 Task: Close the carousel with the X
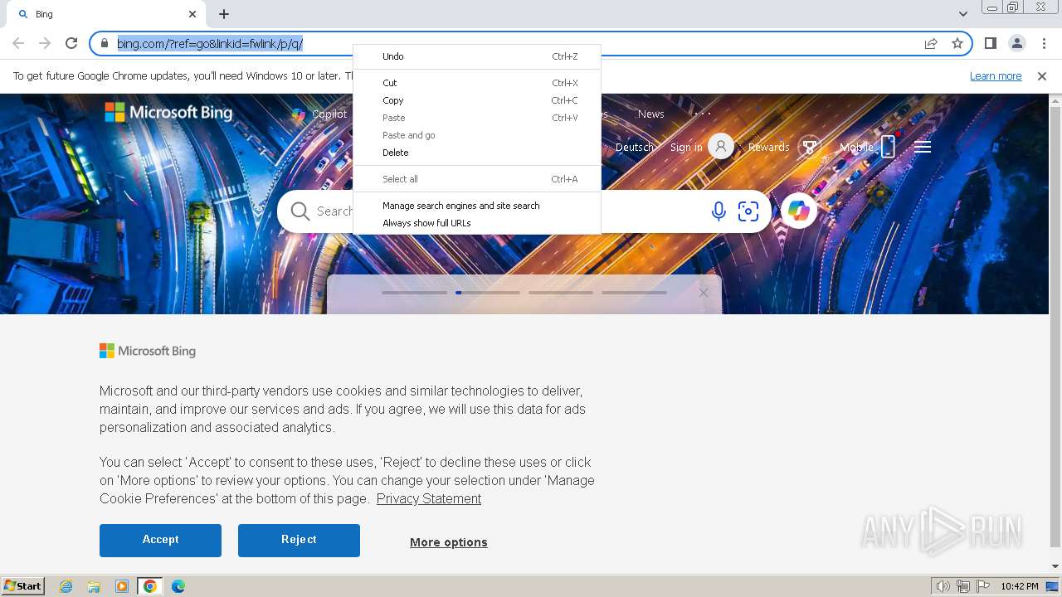click(x=704, y=293)
